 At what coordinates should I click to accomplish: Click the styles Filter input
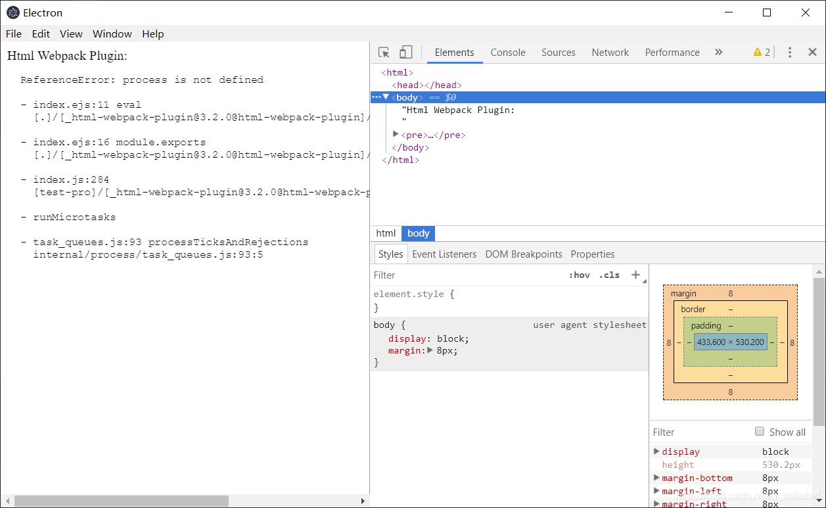pos(467,275)
